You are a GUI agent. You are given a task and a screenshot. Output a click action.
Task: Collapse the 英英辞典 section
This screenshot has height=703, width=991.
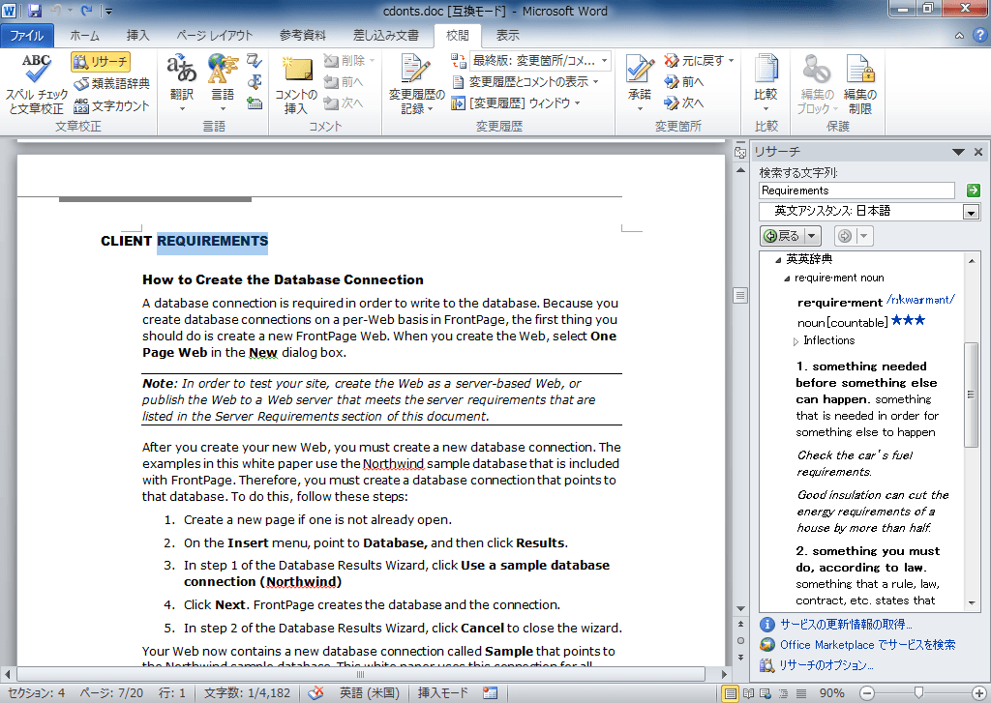point(778,259)
